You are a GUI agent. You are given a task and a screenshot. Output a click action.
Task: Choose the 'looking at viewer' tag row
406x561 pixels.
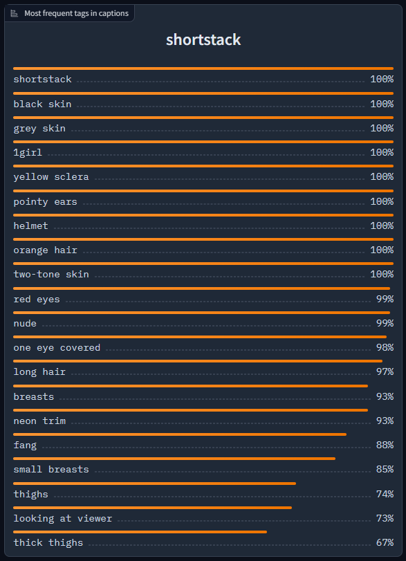click(x=203, y=518)
